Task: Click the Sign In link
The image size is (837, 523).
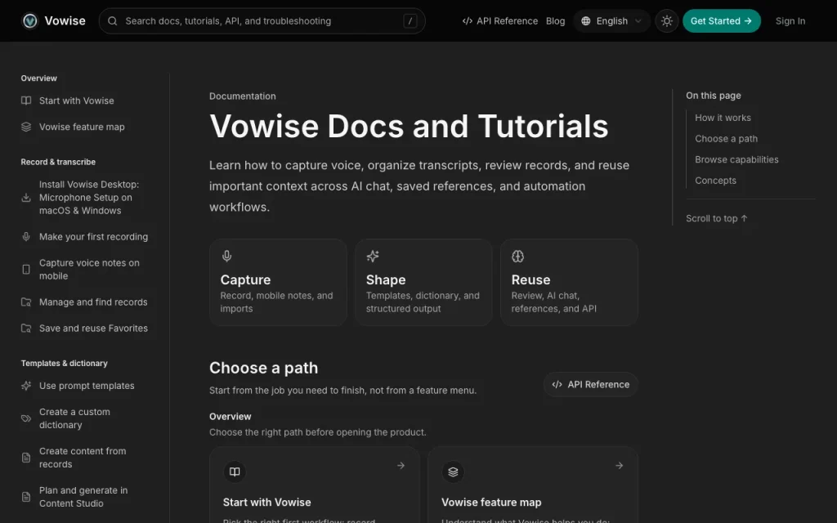Action: 790,20
